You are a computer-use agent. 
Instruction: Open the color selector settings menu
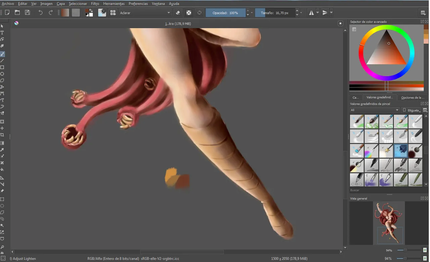tap(354, 30)
